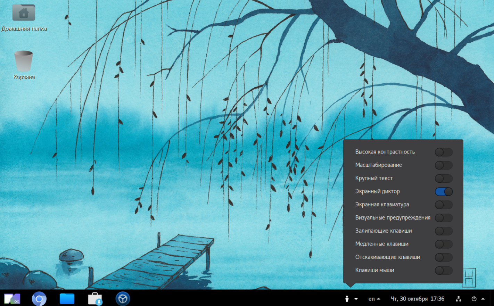Screen dimensions: 494x306
Task: Select the Масштабирование menu entry
Action: (x=378, y=165)
